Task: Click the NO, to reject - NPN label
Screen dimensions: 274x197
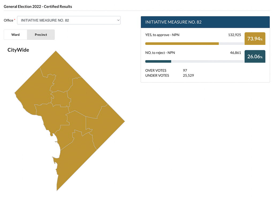Action: tap(160, 53)
